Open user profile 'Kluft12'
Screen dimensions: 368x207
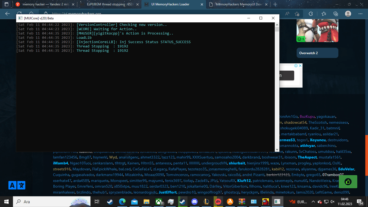tap(244, 181)
